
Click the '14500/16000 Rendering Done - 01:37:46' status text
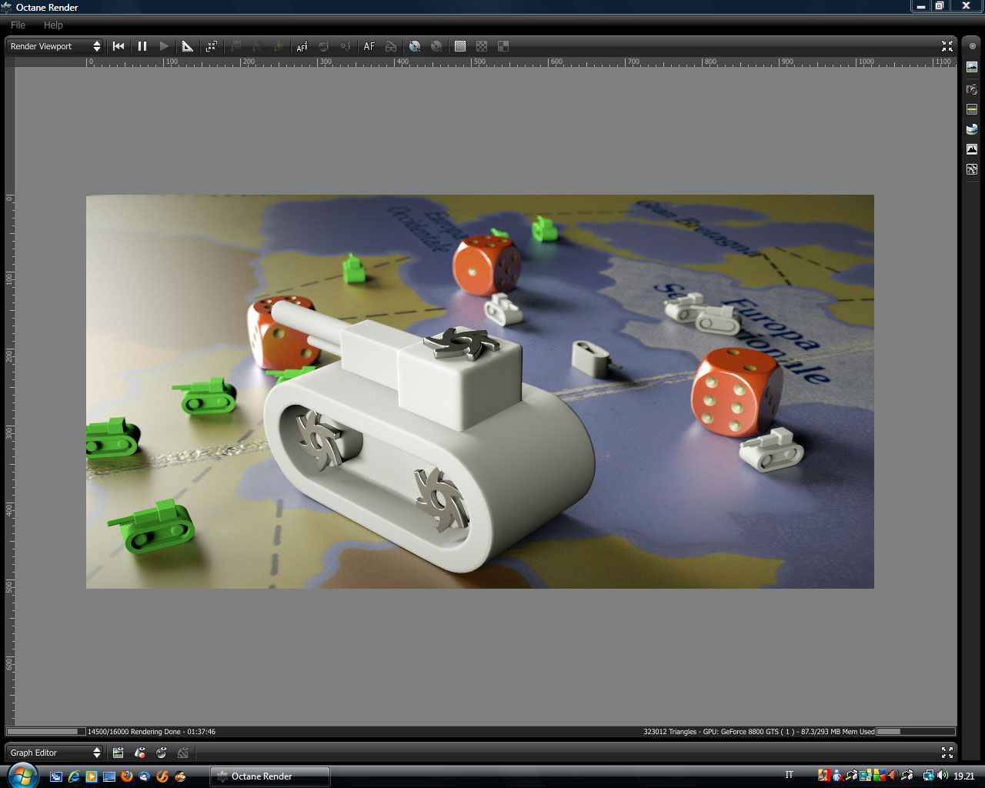pos(152,732)
